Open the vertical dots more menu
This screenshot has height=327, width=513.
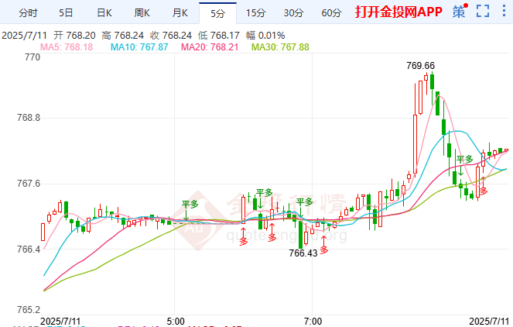pos(504,11)
